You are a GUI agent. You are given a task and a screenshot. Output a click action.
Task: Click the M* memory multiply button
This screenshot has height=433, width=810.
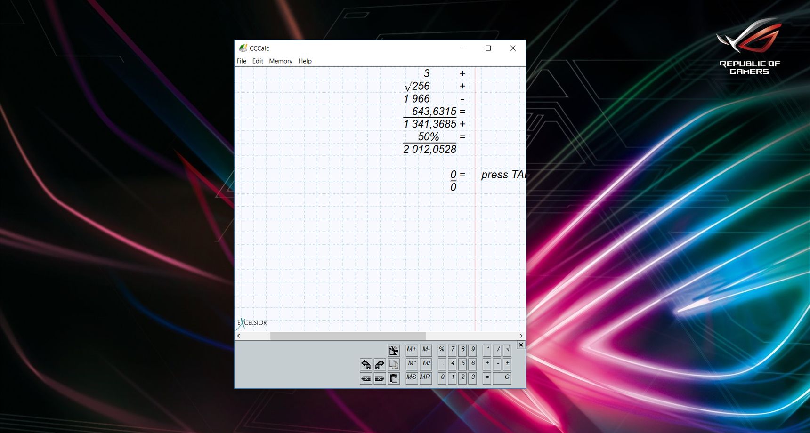412,364
